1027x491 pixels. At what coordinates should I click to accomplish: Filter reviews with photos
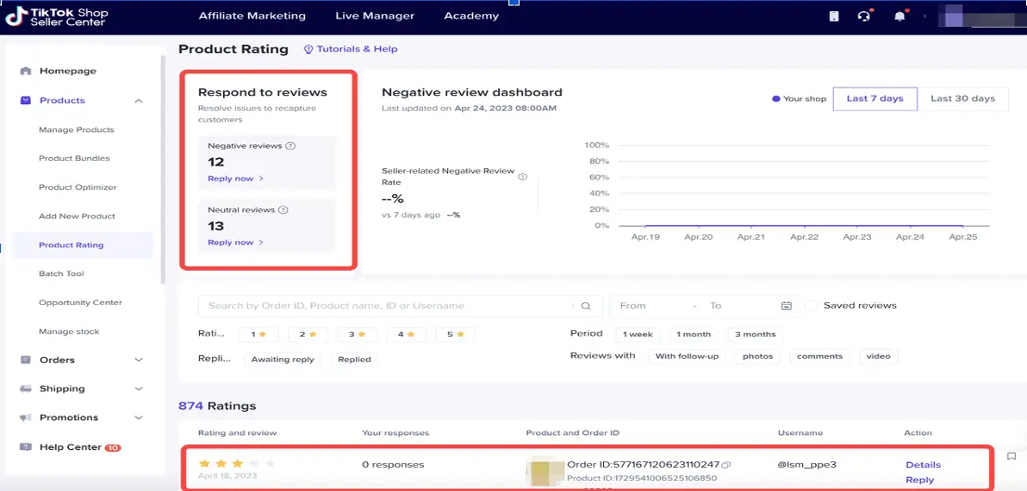(757, 356)
